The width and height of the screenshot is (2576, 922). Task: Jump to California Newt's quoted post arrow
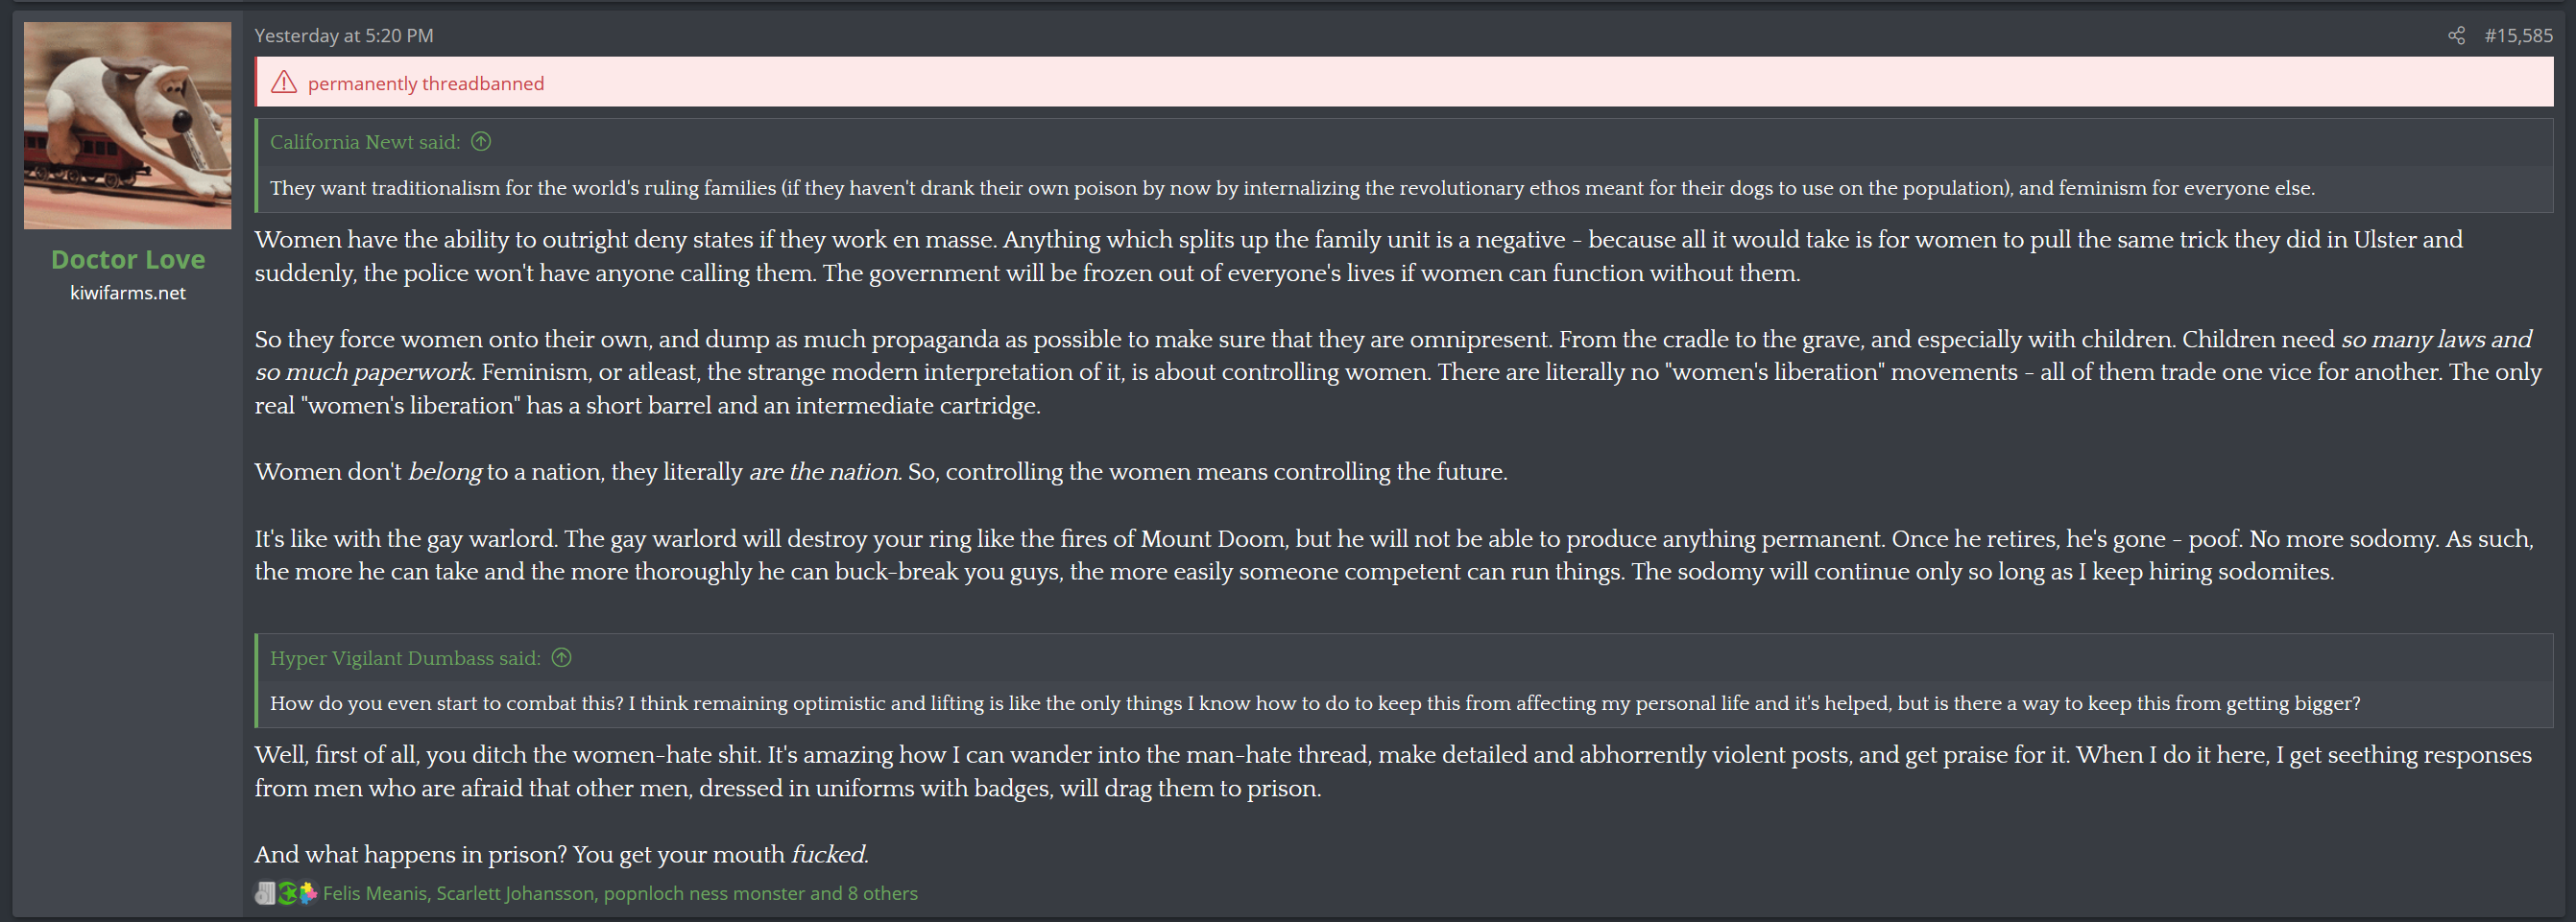coord(481,142)
